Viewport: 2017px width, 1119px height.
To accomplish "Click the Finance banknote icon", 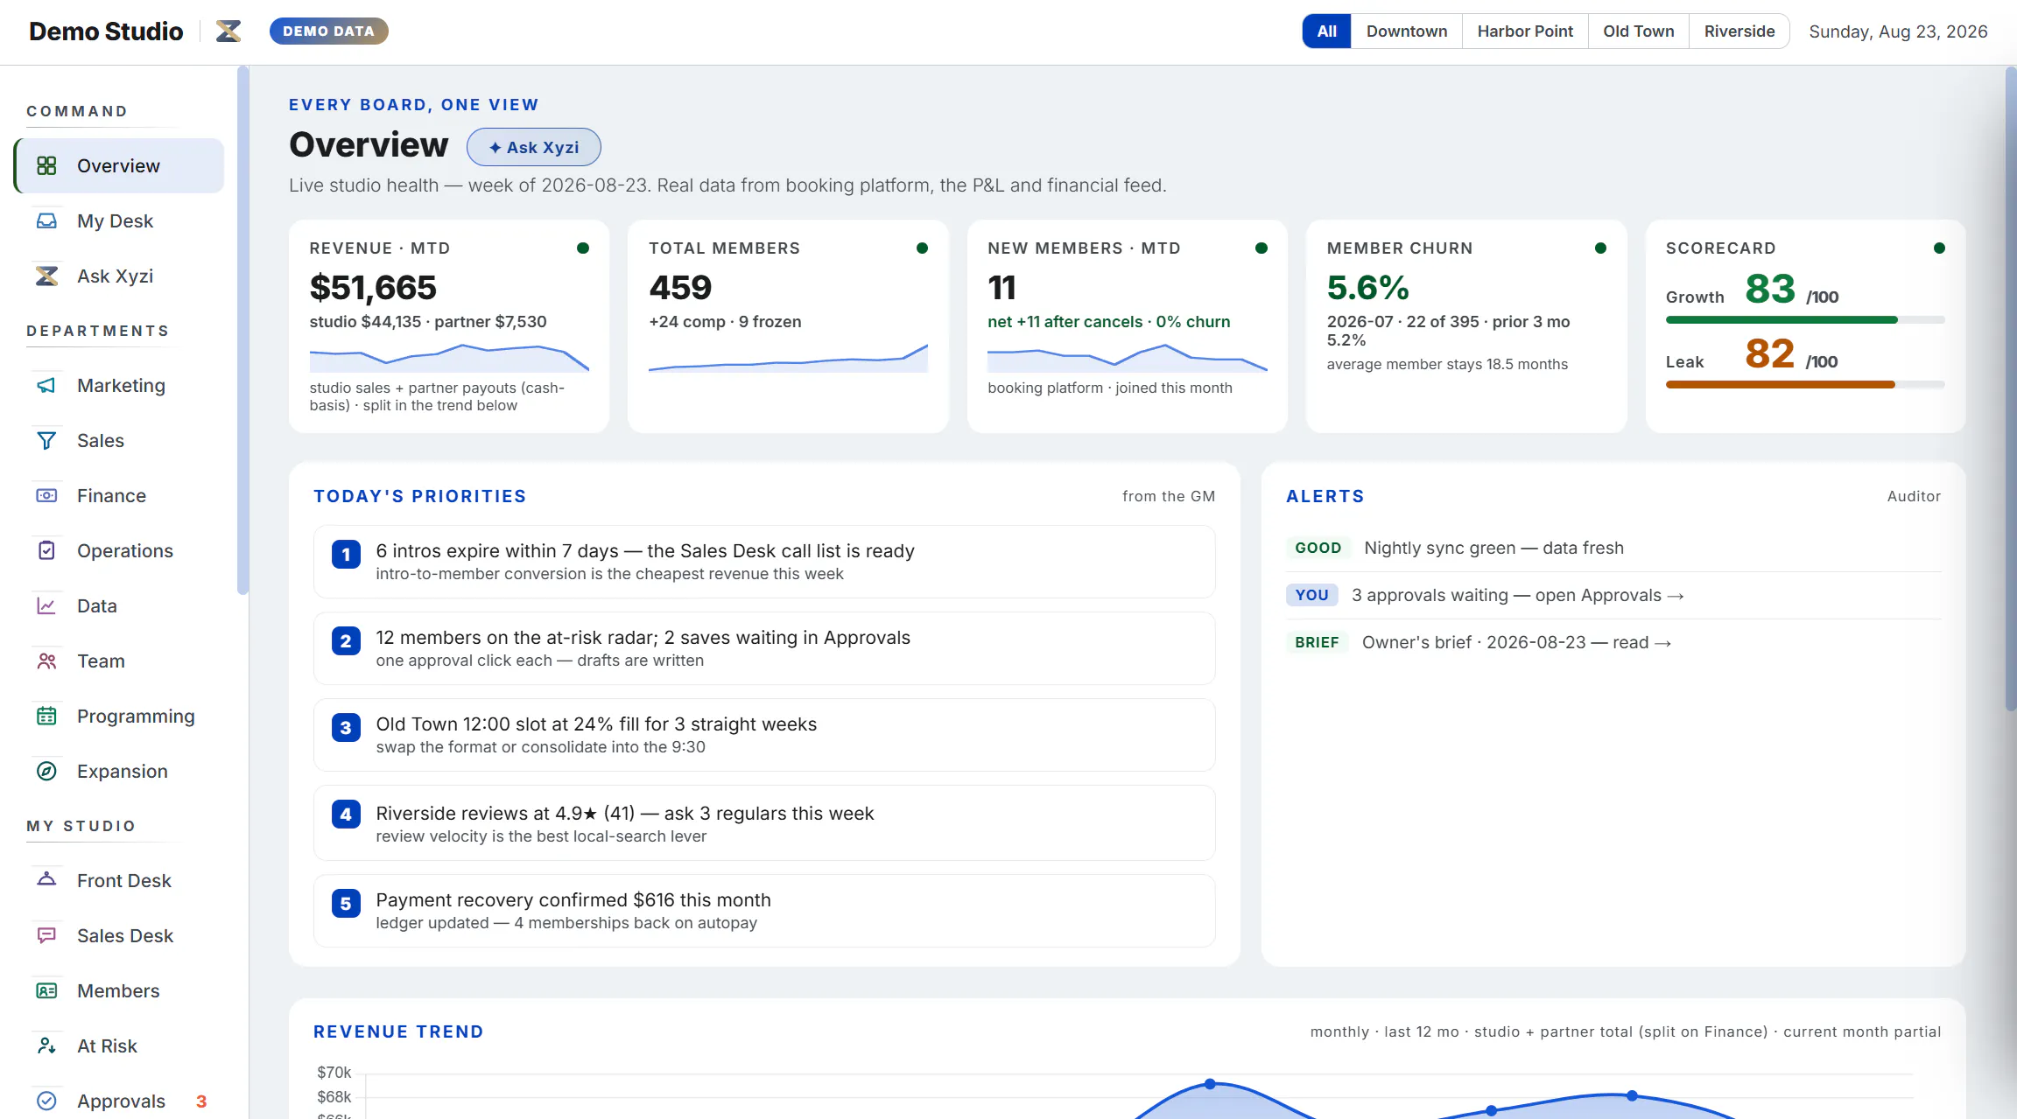I will (x=46, y=495).
